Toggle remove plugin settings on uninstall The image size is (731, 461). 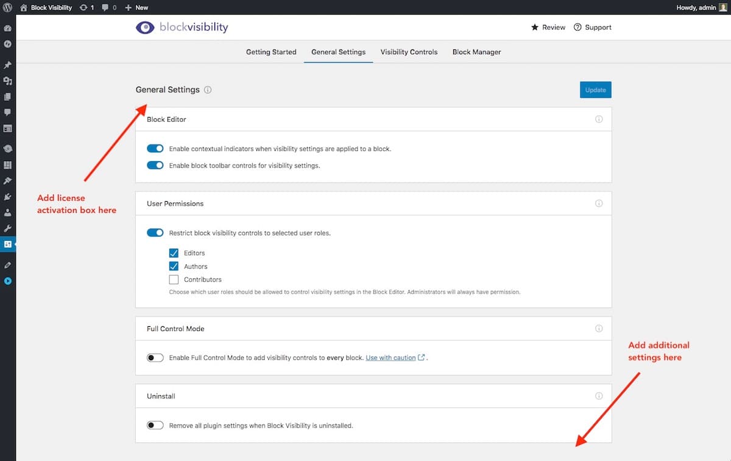(155, 426)
